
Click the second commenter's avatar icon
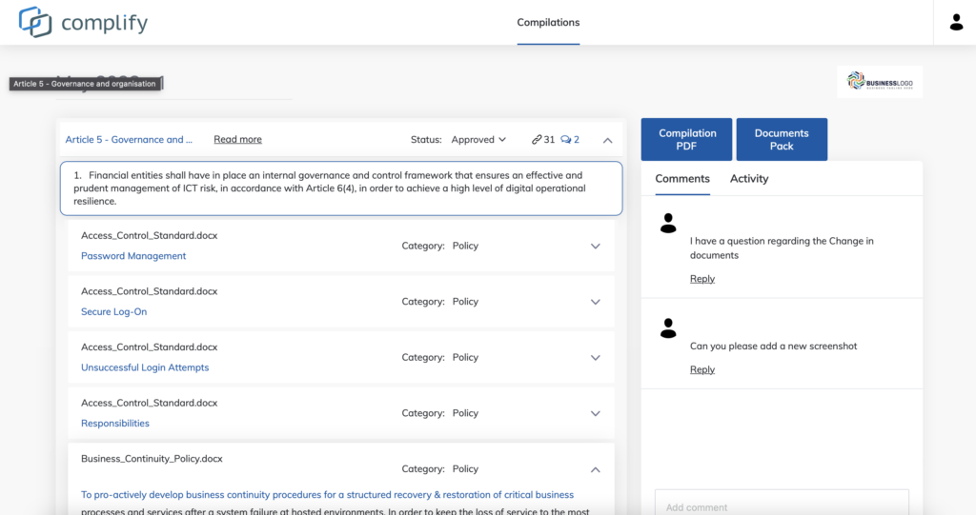(x=668, y=328)
